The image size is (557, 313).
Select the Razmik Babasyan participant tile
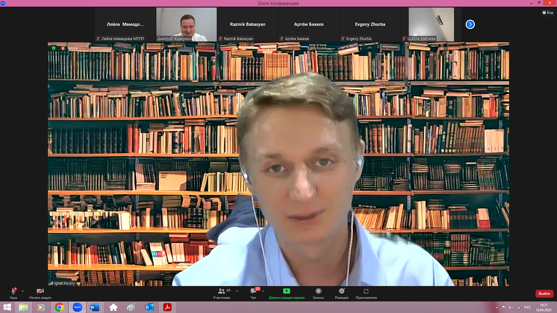[x=248, y=24]
